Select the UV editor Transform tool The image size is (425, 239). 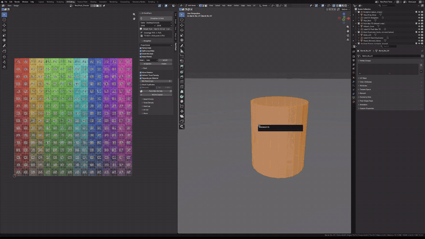(4, 40)
